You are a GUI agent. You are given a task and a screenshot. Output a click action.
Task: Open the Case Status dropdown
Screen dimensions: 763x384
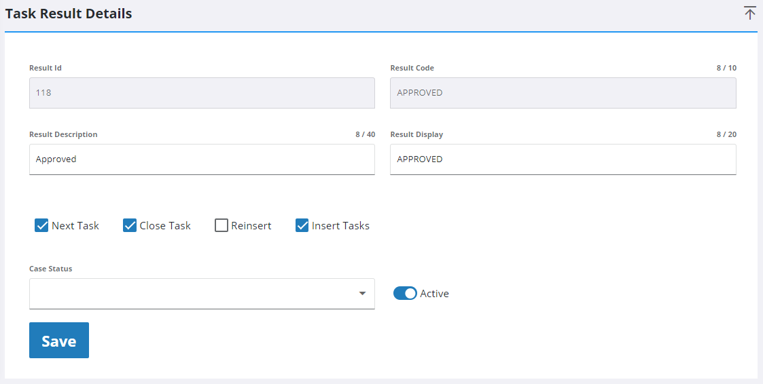202,294
